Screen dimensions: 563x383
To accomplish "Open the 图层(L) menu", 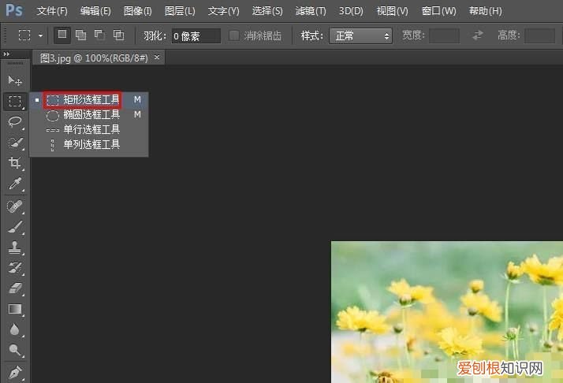I will [180, 11].
